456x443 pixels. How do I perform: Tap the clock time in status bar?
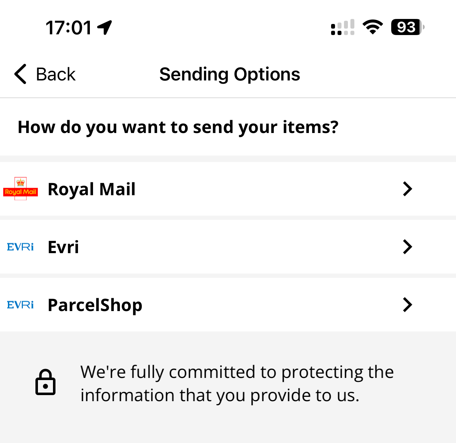[x=69, y=28]
